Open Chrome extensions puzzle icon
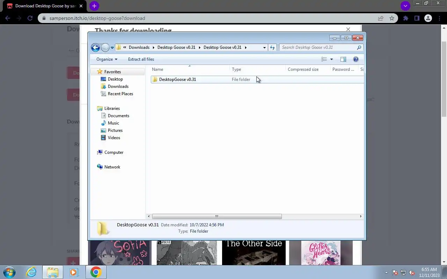The height and width of the screenshot is (279, 447). coord(405,18)
